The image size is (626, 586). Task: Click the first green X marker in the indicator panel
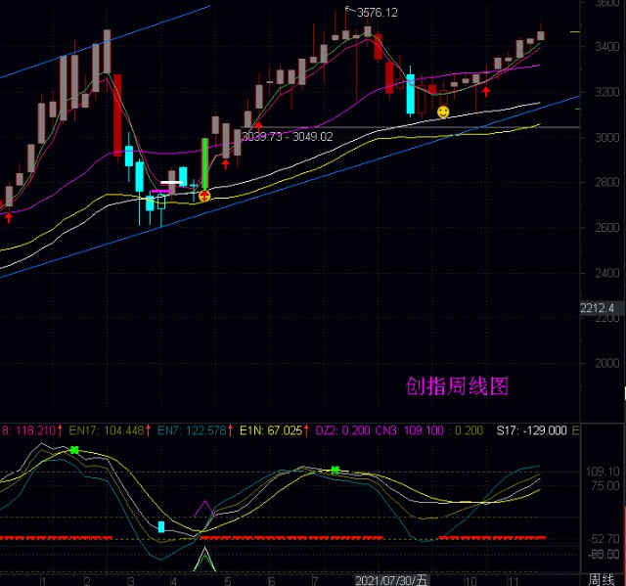(74, 450)
